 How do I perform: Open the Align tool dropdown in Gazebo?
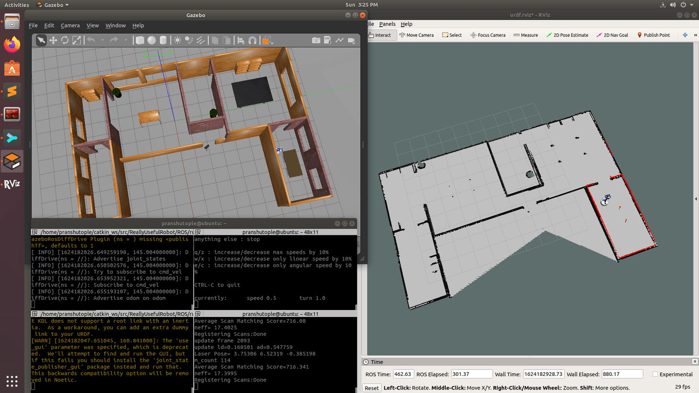[241, 40]
